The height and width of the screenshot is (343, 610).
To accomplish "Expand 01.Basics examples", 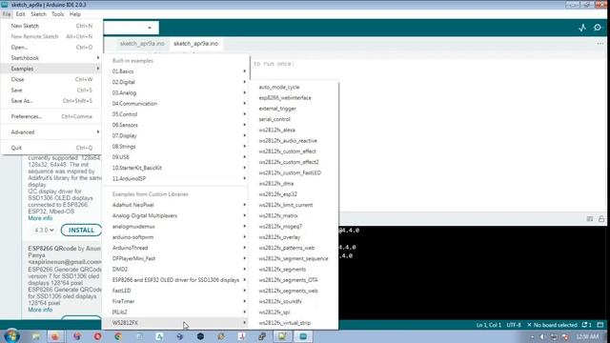I will point(176,71).
